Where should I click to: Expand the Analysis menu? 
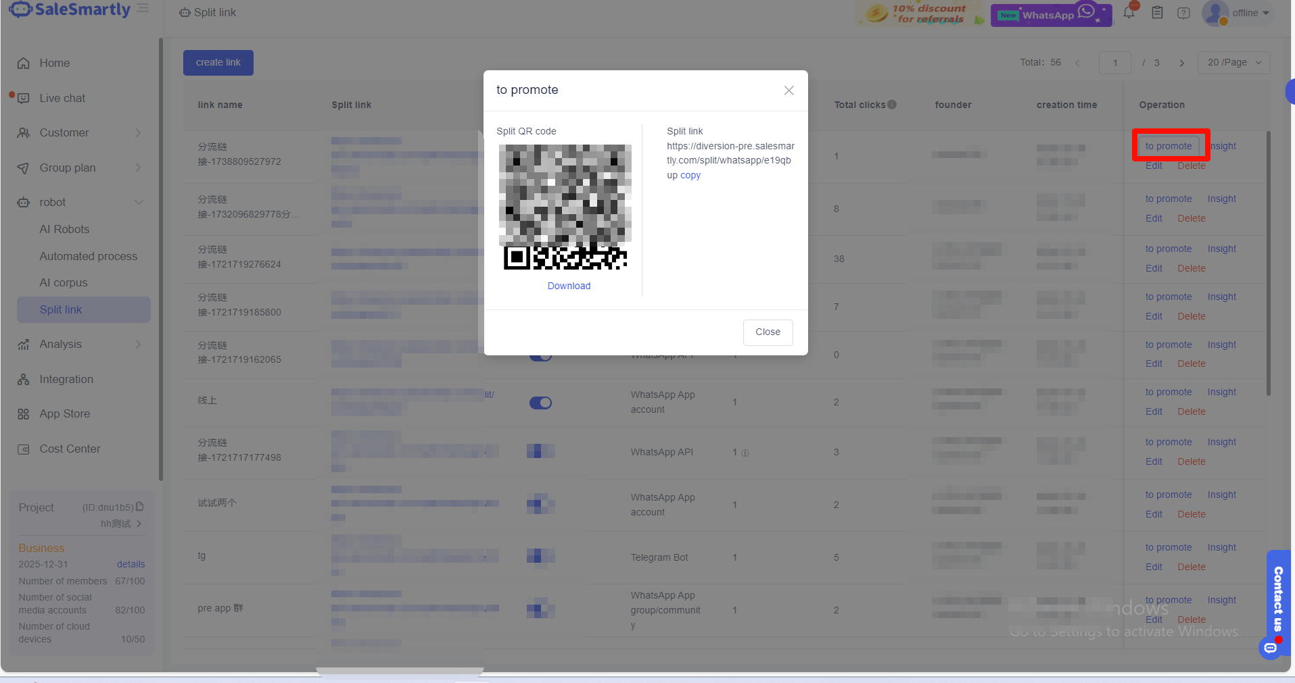(80, 345)
